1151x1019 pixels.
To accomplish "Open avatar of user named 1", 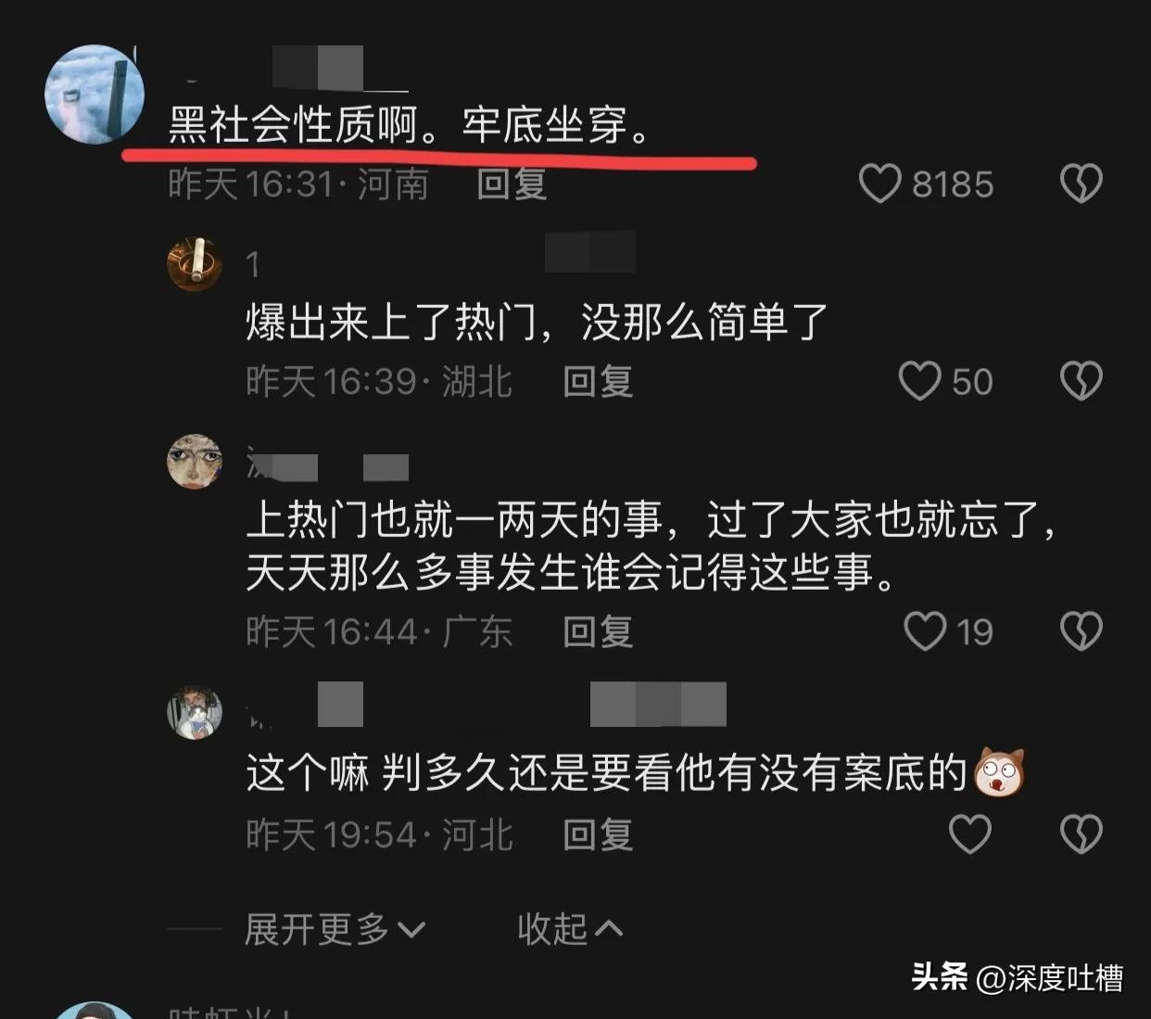I will 195,263.
